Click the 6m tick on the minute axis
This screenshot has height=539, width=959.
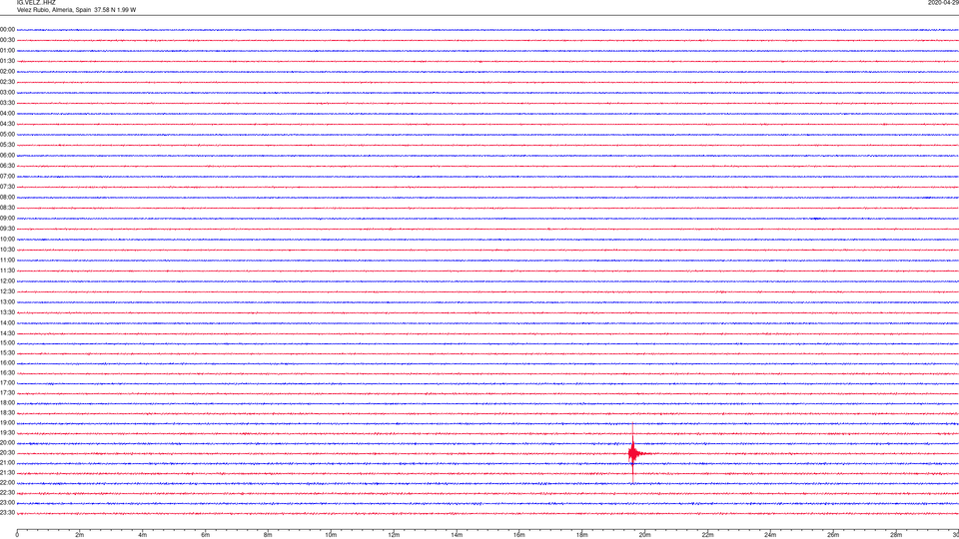pyautogui.click(x=205, y=535)
